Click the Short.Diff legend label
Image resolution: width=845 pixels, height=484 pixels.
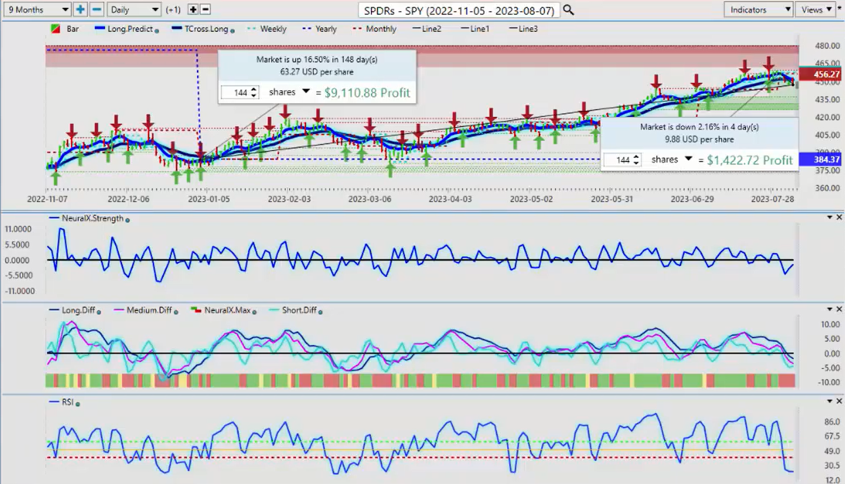tap(300, 310)
